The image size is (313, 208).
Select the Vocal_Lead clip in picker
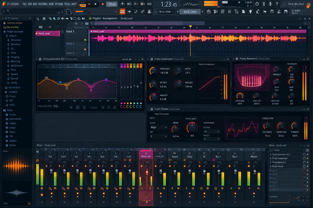(48, 33)
